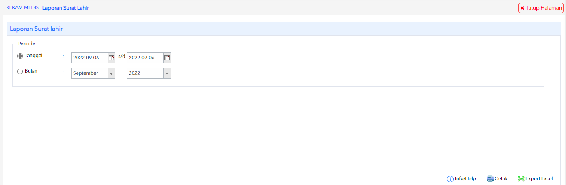Focus the start date field 2022-09-06
Image resolution: width=566 pixels, height=185 pixels.
[90, 58]
